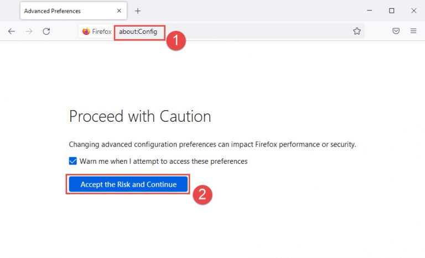This screenshot has height=258, width=425.
Task: Click the forward navigation arrow
Action: [x=29, y=31]
